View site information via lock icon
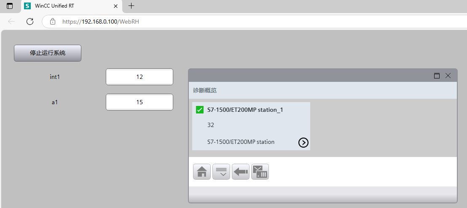 pyautogui.click(x=53, y=22)
